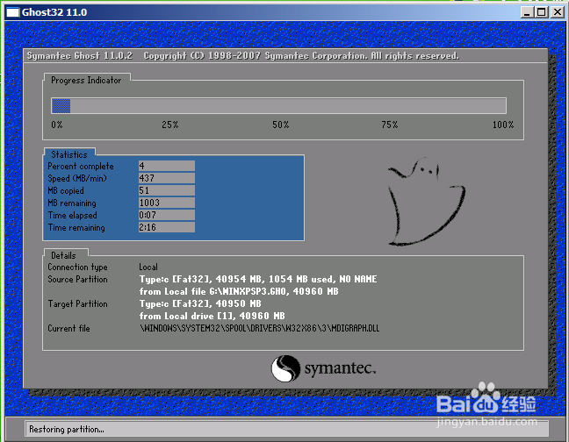Maximize the Ghost32 11.0 window
The image size is (569, 442).
pos(541,12)
